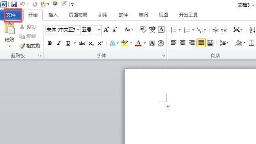Click the 复制 copy button

pyautogui.click(x=28, y=36)
